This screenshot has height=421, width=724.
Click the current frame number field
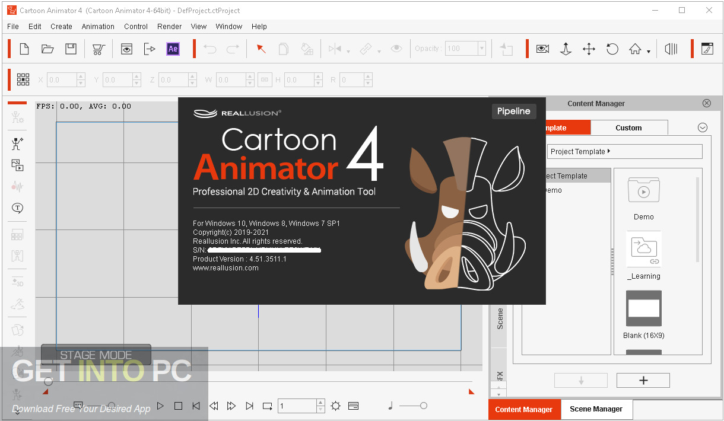pyautogui.click(x=297, y=406)
